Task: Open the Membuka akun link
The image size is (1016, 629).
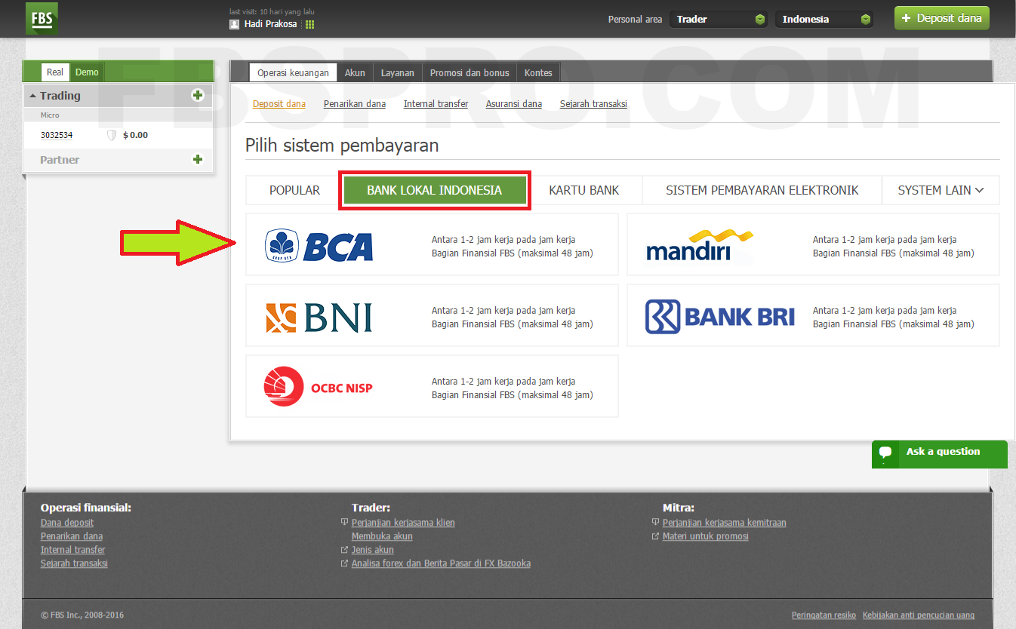Action: coord(382,536)
